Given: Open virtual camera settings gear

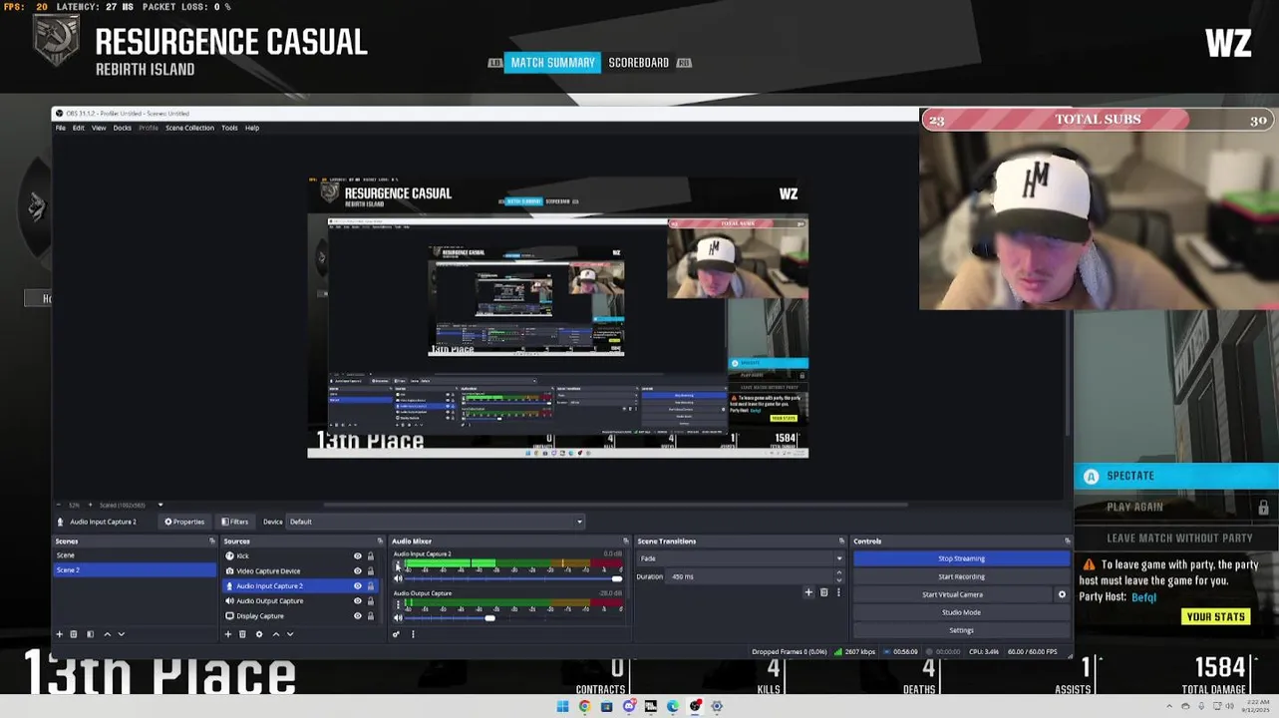Looking at the screenshot, I should tap(1062, 594).
